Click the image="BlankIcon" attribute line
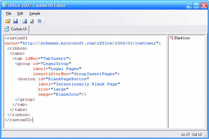The image size is (209, 139). (62, 94)
